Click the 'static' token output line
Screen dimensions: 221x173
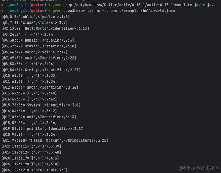pos(39,46)
